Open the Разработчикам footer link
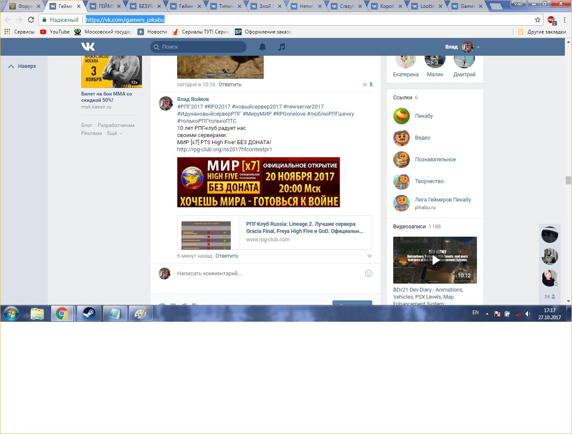Screen dimensions: 572x434 pyautogui.click(x=116, y=125)
